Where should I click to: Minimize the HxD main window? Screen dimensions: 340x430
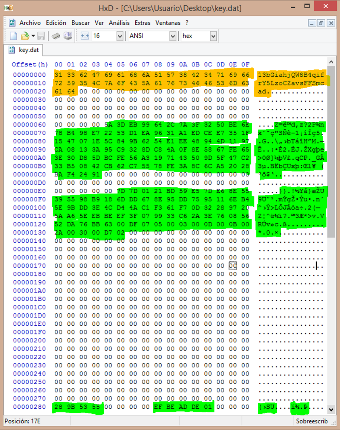(293, 7)
